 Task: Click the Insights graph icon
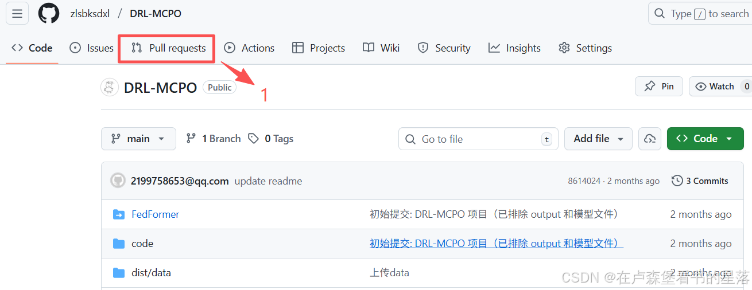[494, 48]
